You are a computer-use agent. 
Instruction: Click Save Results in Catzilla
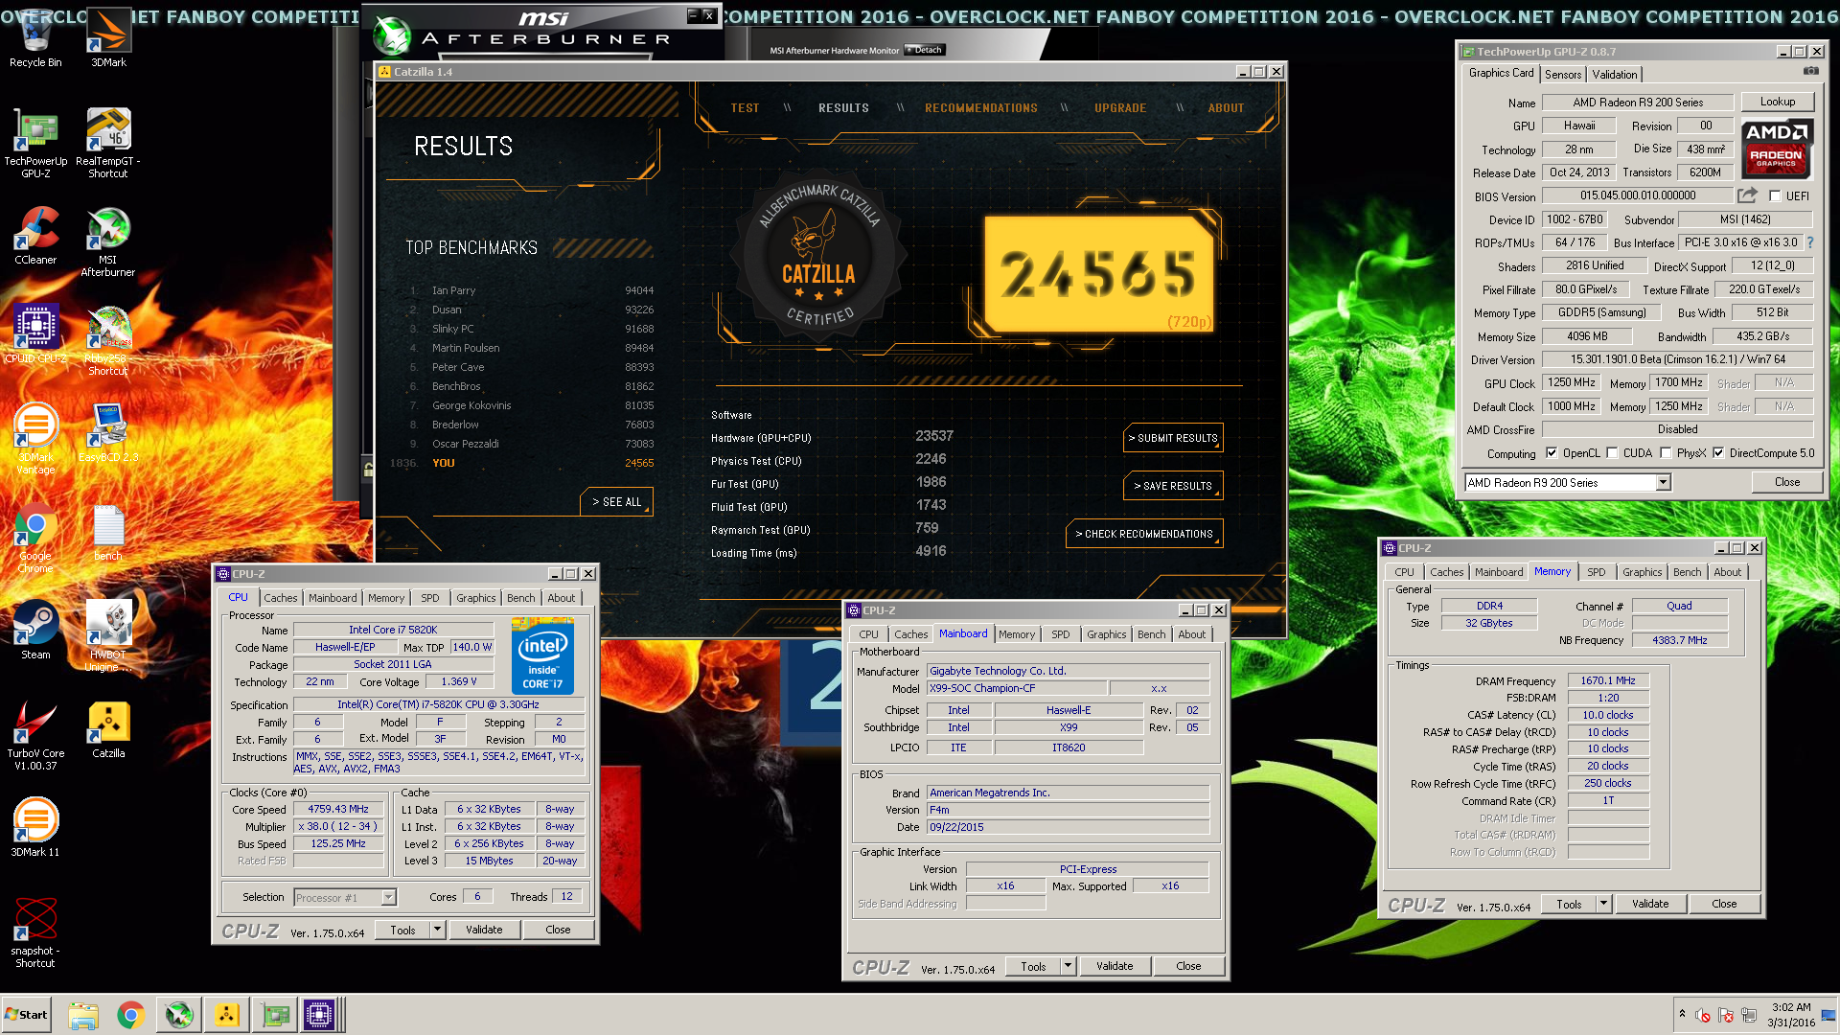(x=1173, y=486)
